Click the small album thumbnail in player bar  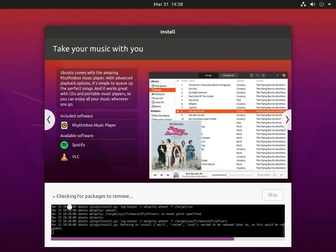pos(176,175)
